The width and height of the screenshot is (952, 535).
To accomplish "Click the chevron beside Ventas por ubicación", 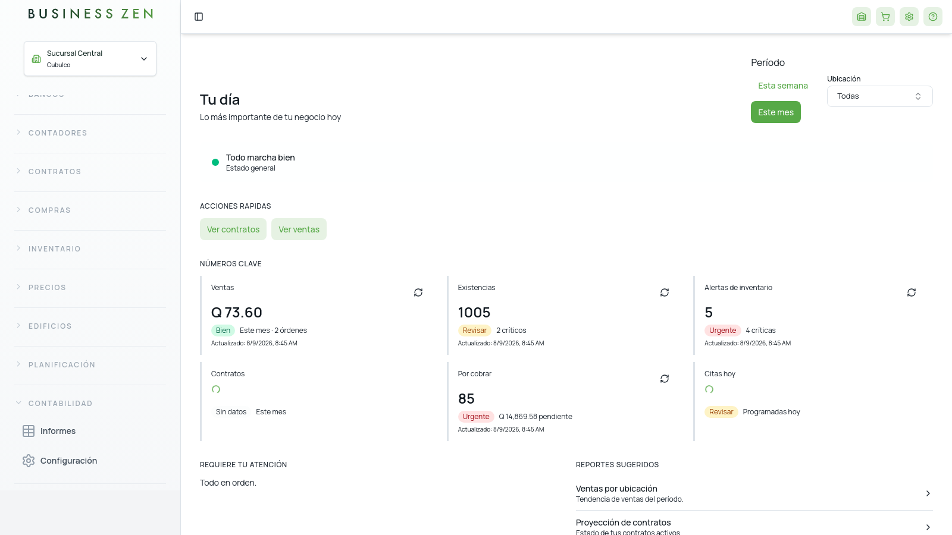I will [928, 493].
